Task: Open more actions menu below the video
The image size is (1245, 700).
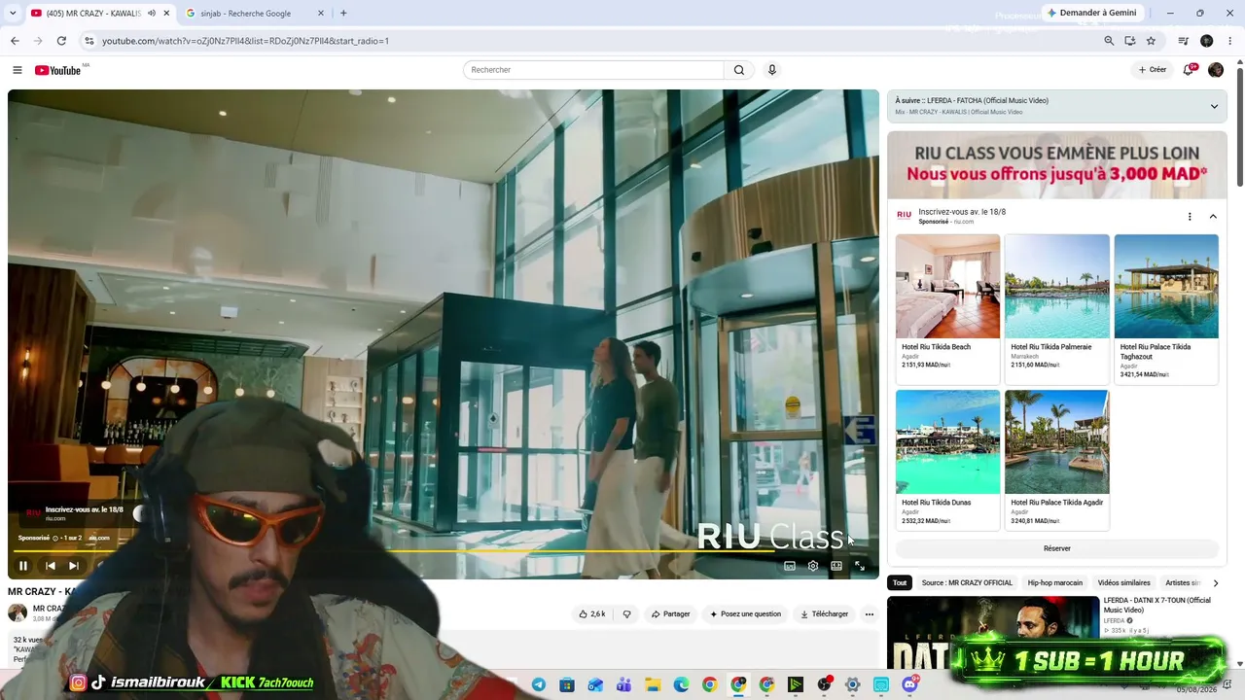Action: [870, 614]
